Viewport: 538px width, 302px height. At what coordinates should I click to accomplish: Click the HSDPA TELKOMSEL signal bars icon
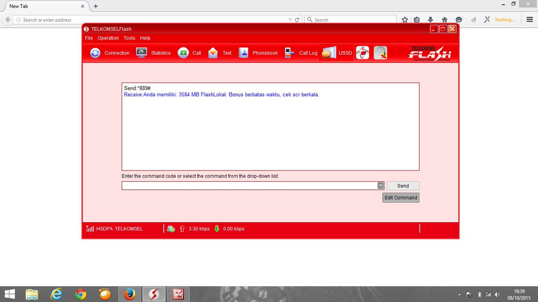[90, 229]
